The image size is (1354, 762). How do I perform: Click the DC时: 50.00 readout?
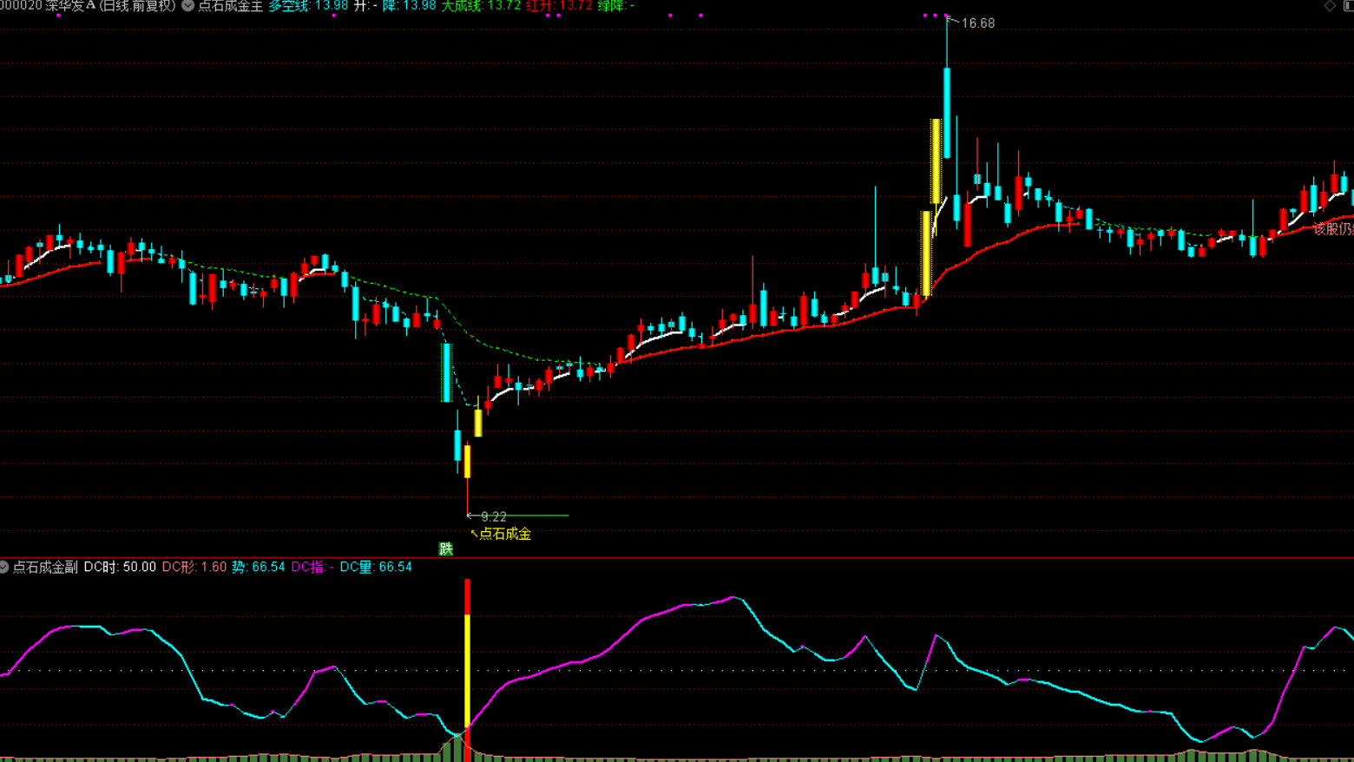click(x=120, y=567)
